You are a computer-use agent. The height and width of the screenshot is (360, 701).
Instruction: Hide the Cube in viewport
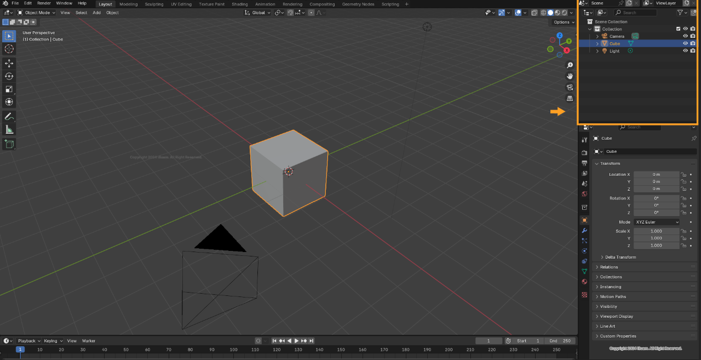point(685,43)
